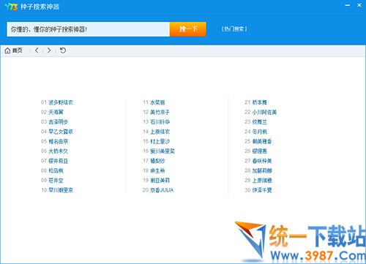The width and height of the screenshot is (366, 264).
Task: Go forward with the right arrow icon
Action: pyautogui.click(x=49, y=50)
